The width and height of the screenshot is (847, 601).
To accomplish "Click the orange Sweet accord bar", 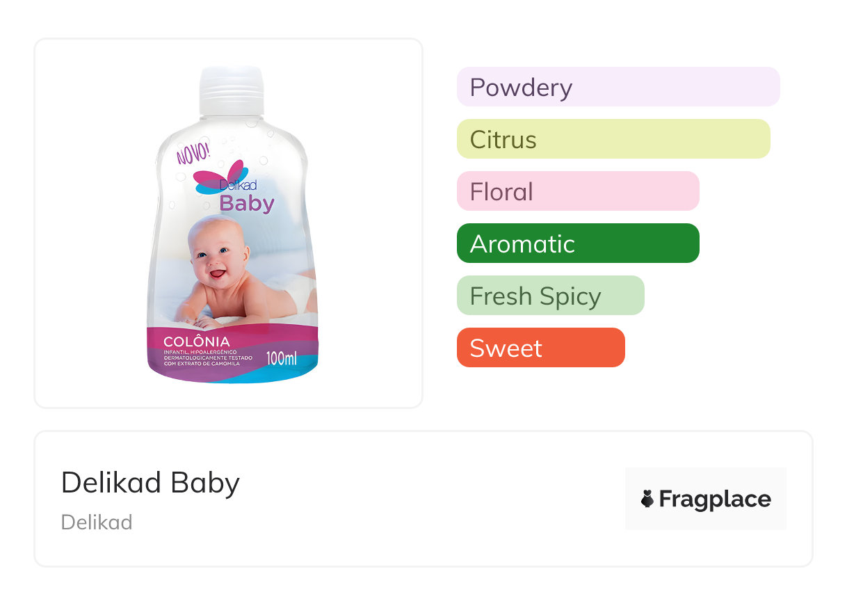I will (540, 348).
